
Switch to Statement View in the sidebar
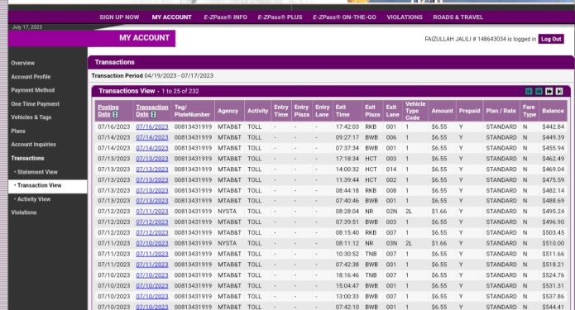37,172
